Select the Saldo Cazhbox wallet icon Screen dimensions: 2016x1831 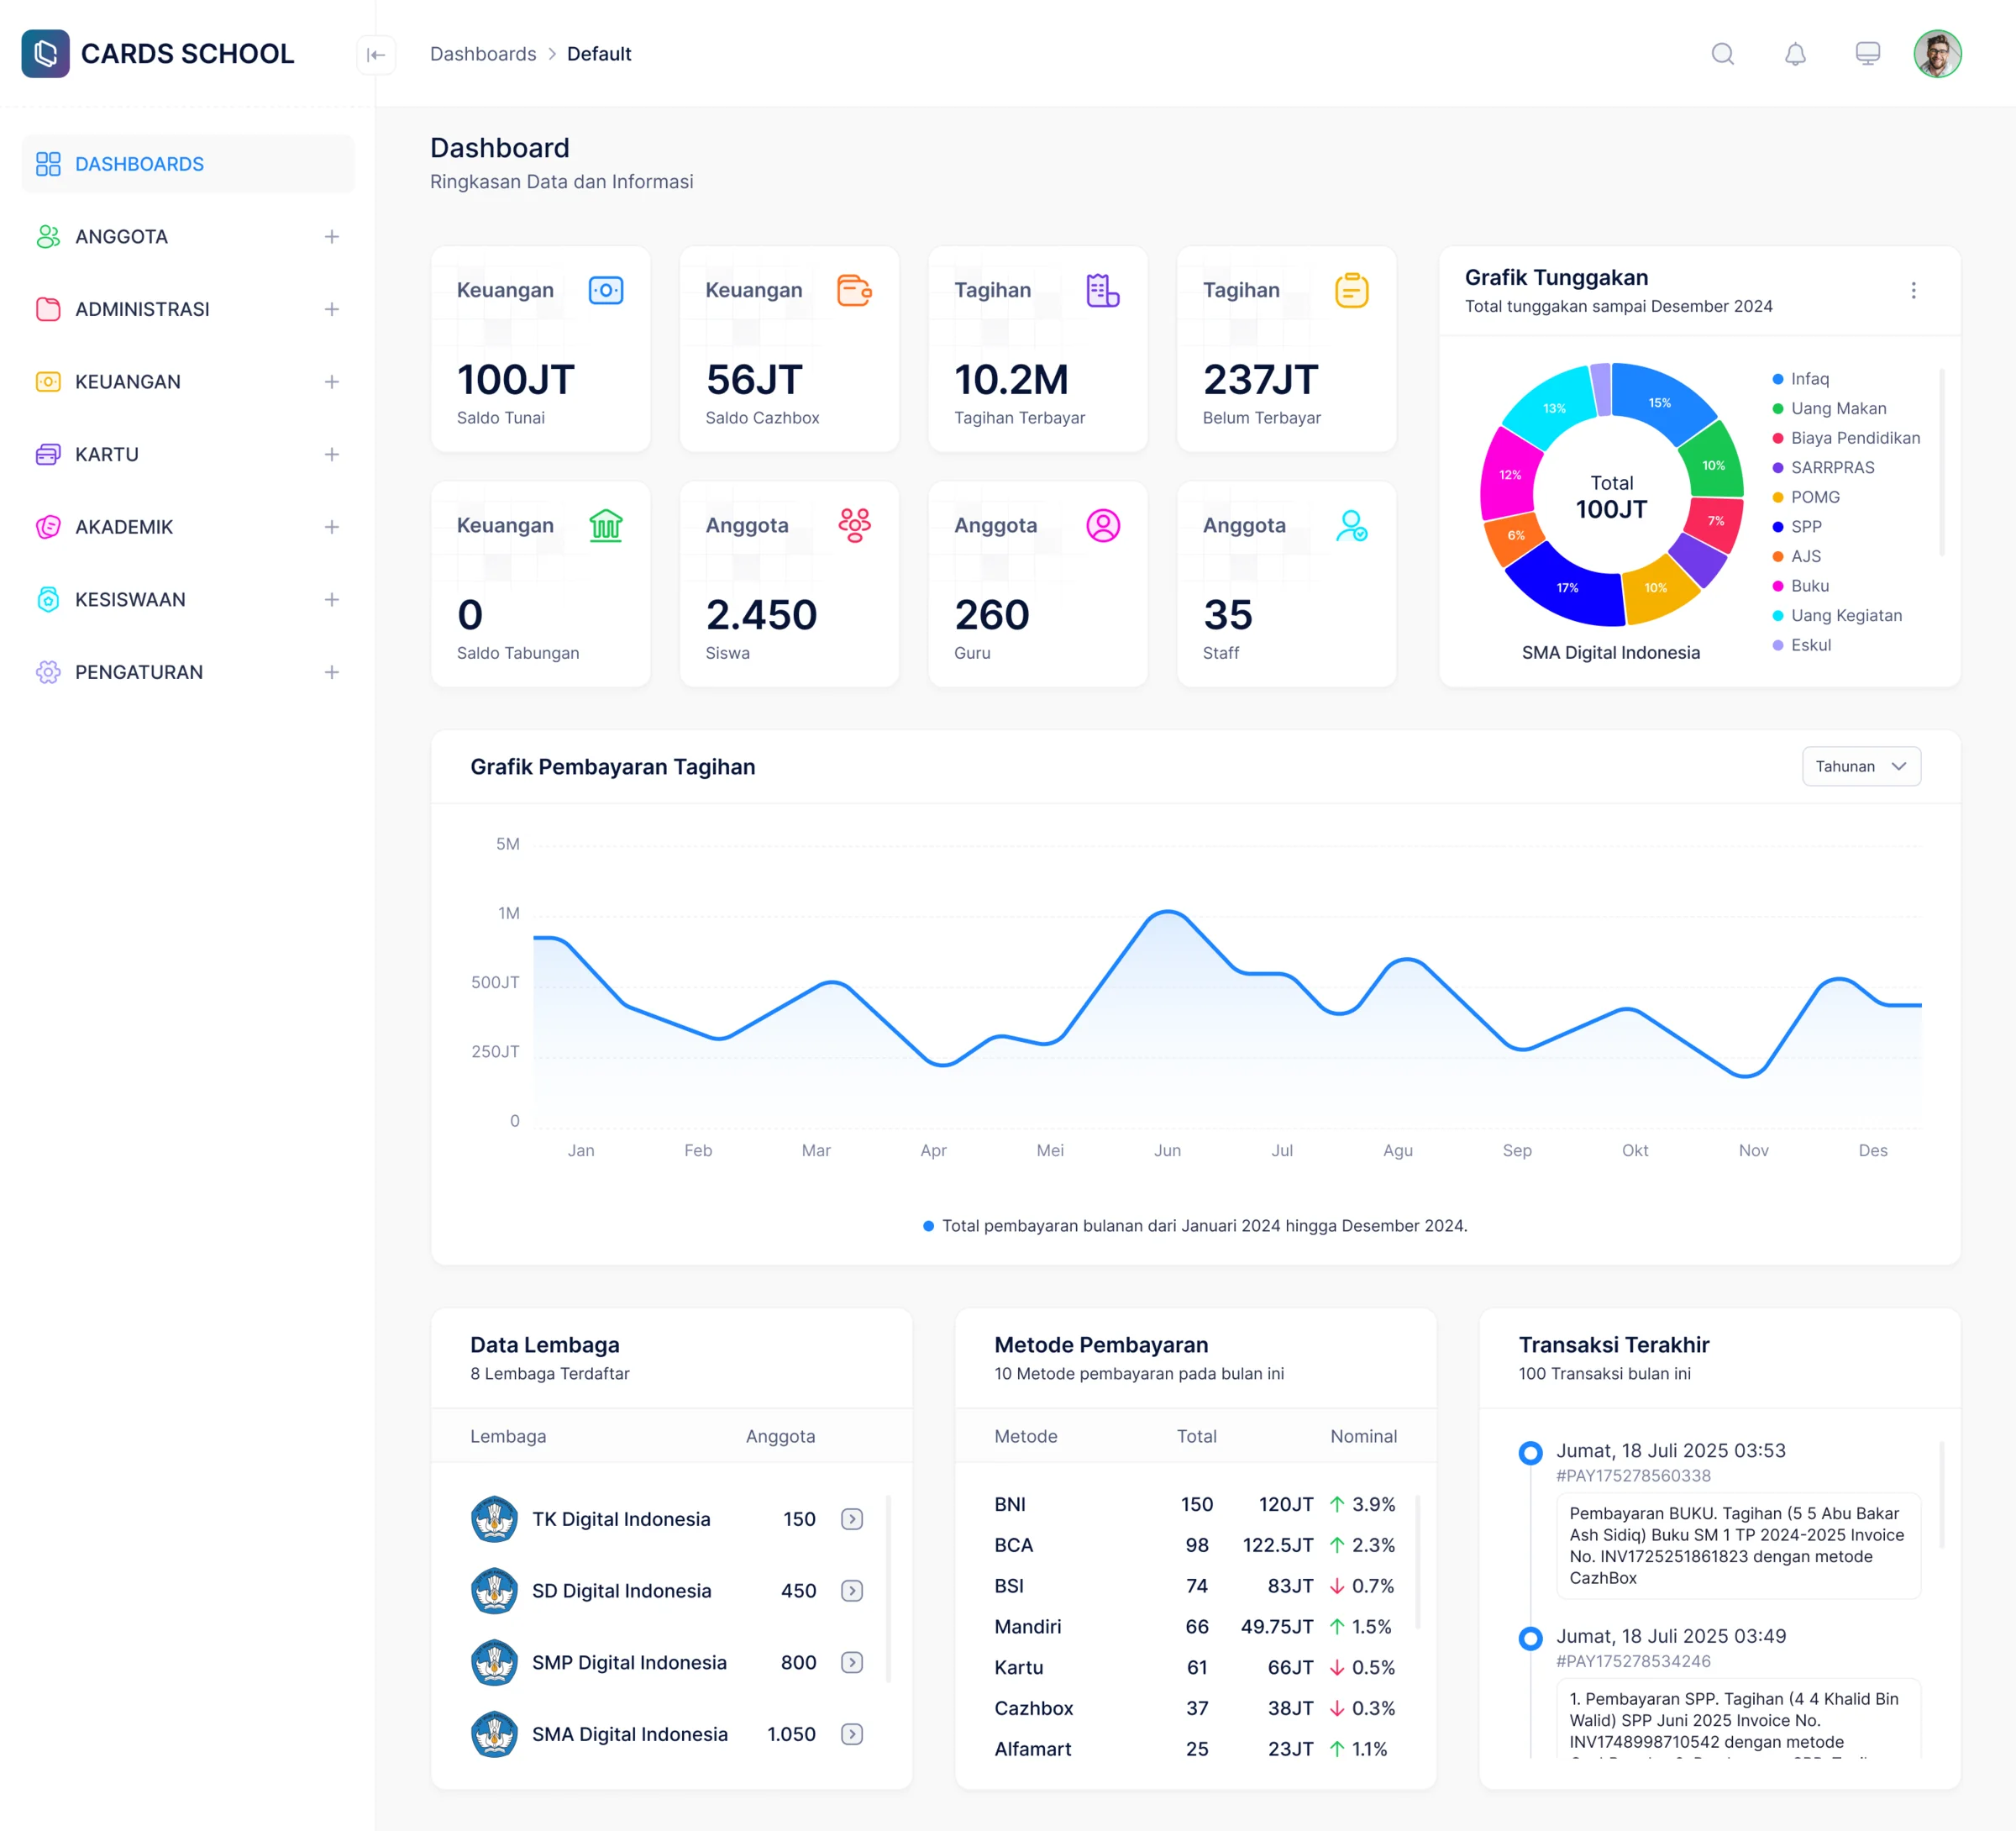point(853,290)
